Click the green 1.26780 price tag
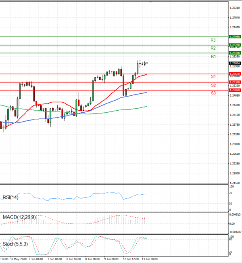The height and width of the screenshot is (263, 242). click(235, 45)
